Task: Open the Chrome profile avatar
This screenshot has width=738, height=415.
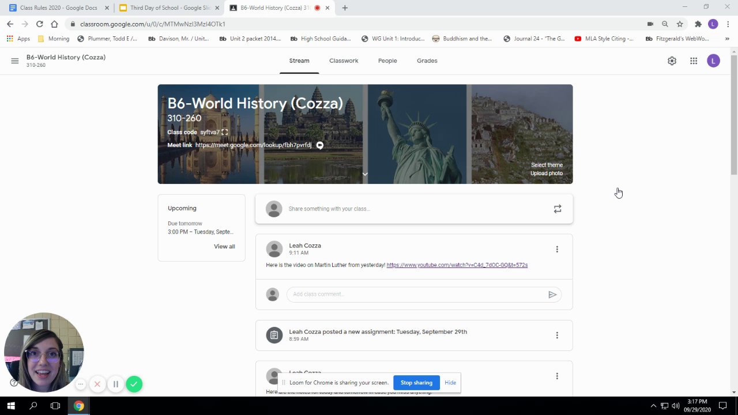Action: tap(713, 24)
